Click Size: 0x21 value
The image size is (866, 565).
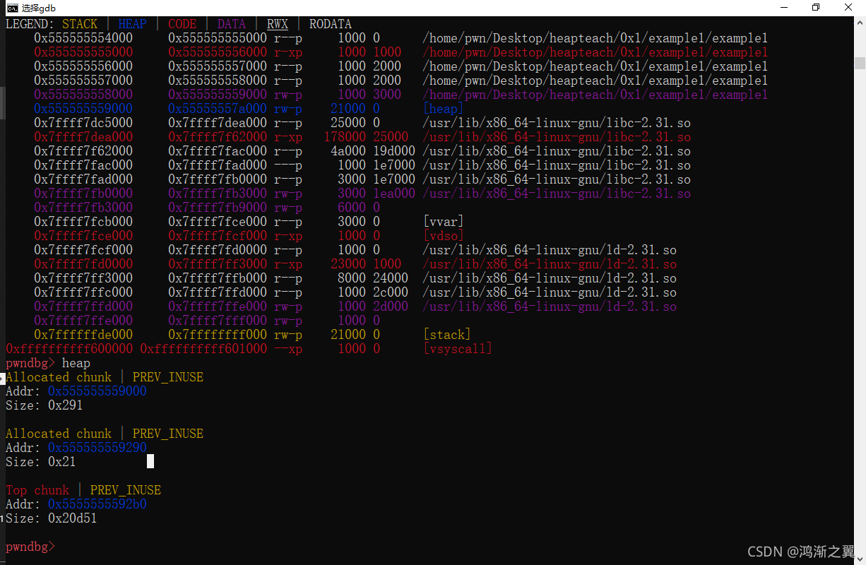pos(62,462)
